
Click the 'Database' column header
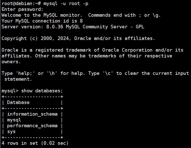click(x=18, y=102)
